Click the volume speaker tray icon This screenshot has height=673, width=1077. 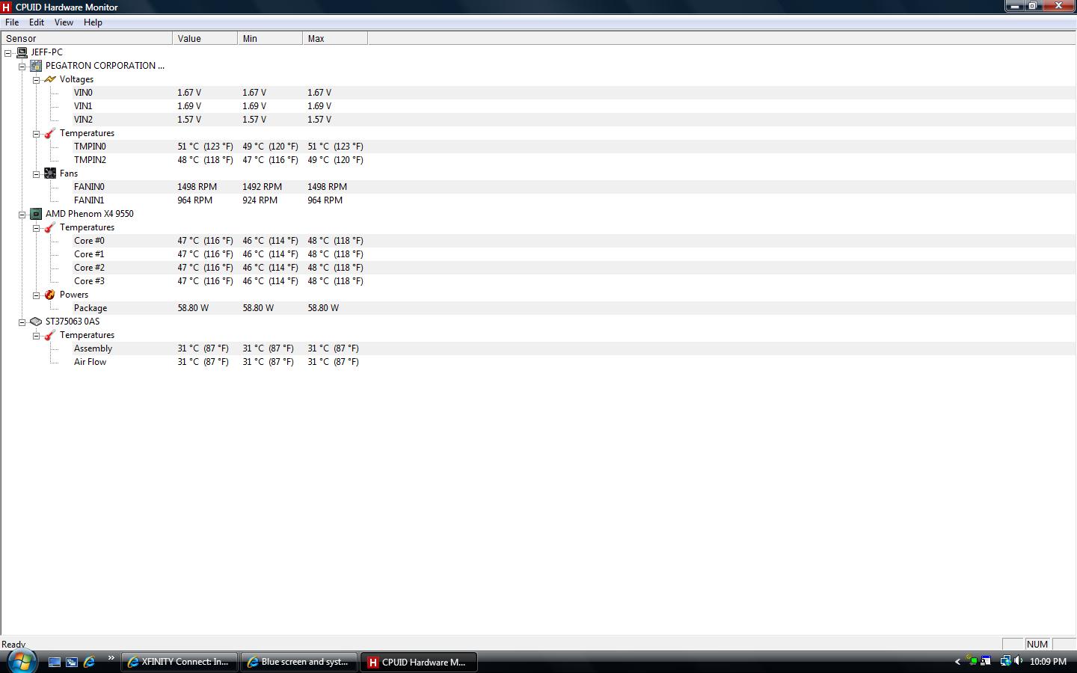[x=1019, y=661]
